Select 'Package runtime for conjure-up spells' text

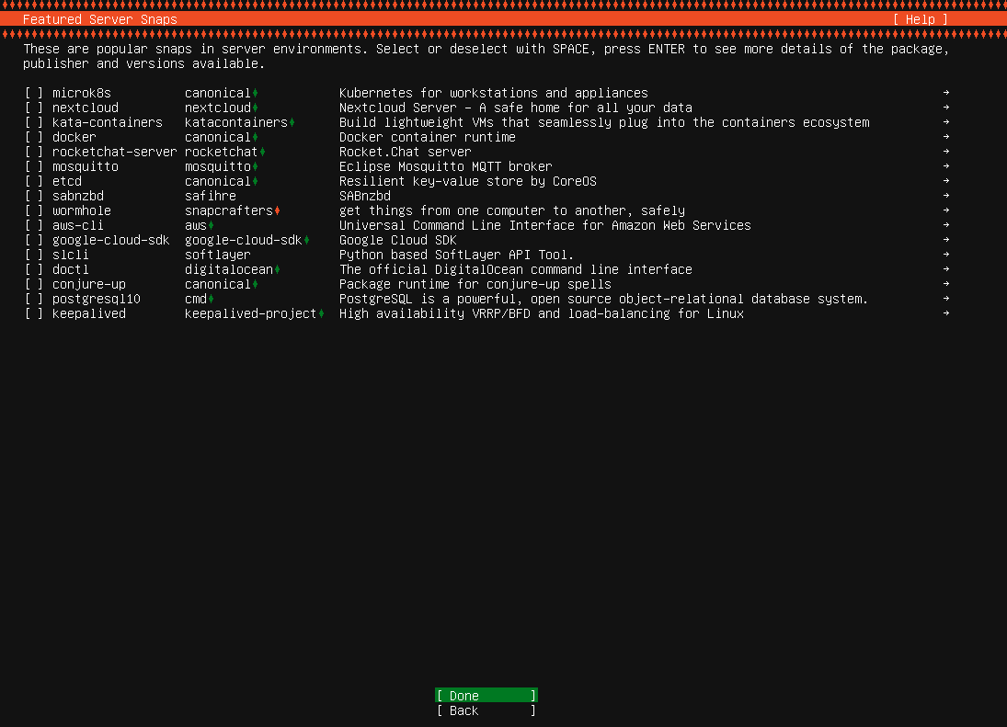[475, 284]
